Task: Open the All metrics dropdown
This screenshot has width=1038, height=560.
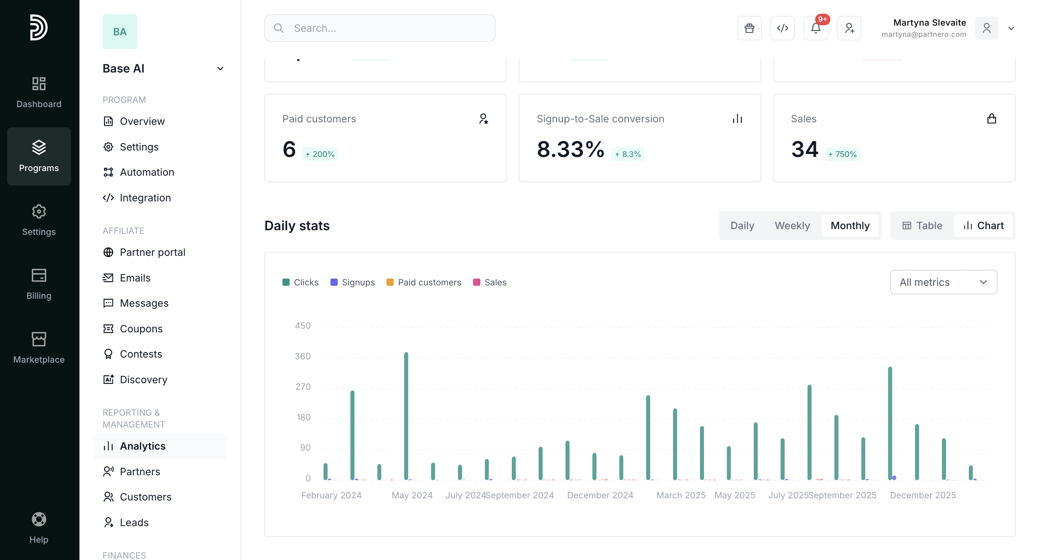Action: pyautogui.click(x=943, y=282)
